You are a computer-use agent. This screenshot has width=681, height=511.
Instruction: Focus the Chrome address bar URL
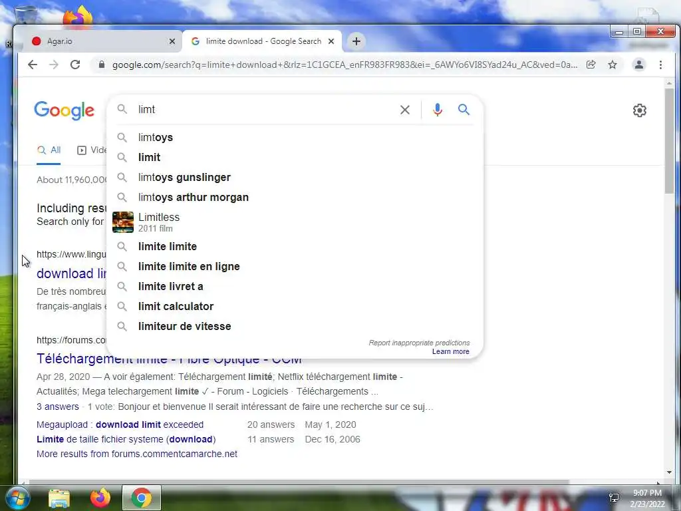pos(344,65)
